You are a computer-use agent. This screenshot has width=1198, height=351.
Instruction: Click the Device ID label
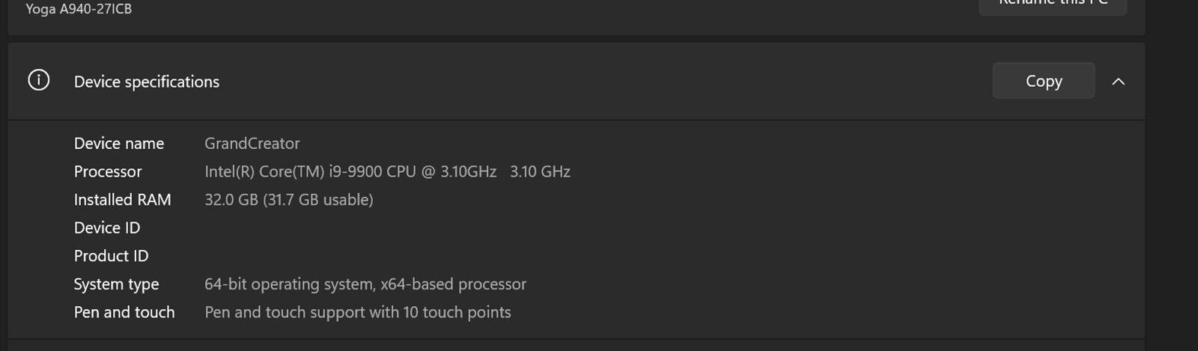(x=107, y=228)
